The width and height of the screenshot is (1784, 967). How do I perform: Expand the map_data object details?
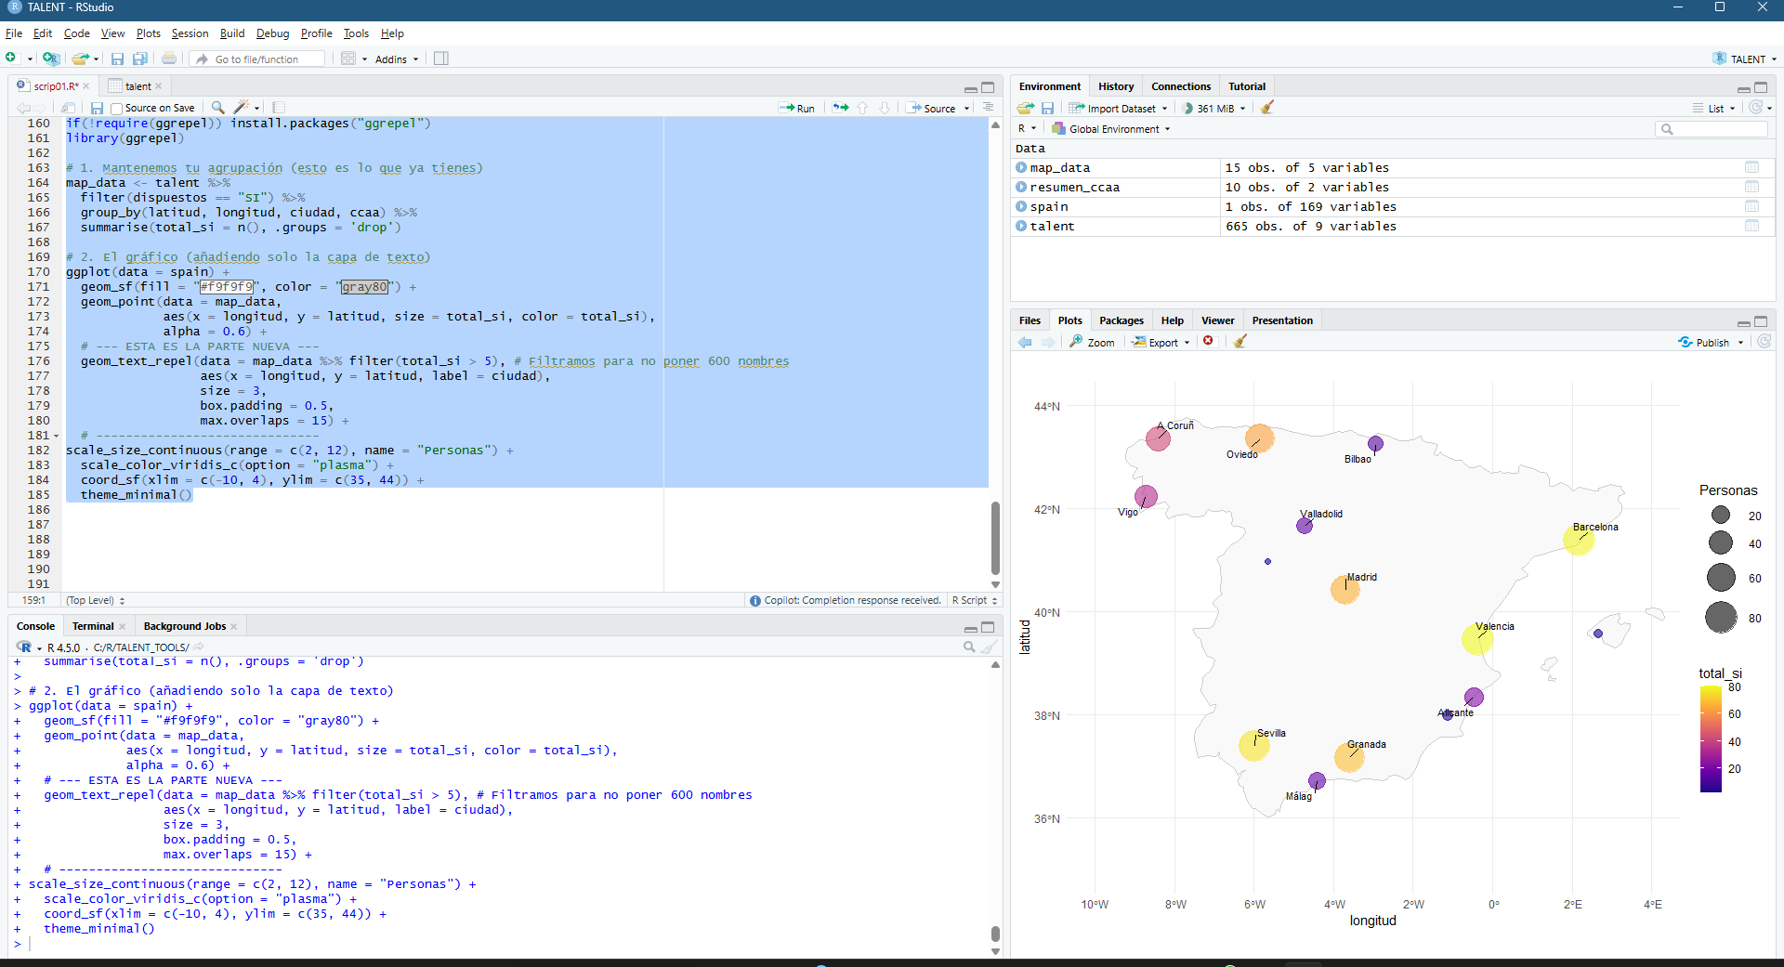point(1021,168)
